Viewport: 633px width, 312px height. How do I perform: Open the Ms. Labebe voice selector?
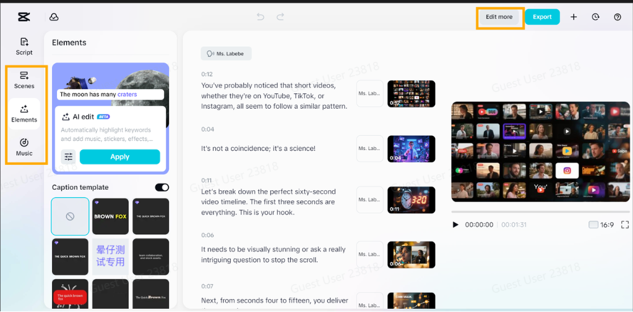[x=226, y=54]
